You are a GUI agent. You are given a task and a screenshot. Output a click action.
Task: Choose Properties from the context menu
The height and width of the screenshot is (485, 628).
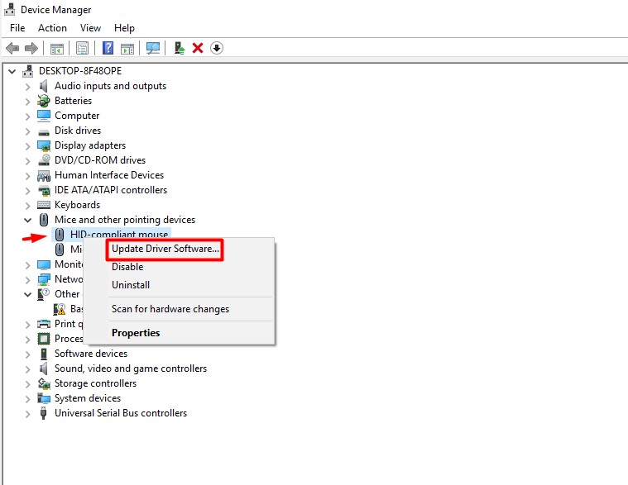pos(136,333)
